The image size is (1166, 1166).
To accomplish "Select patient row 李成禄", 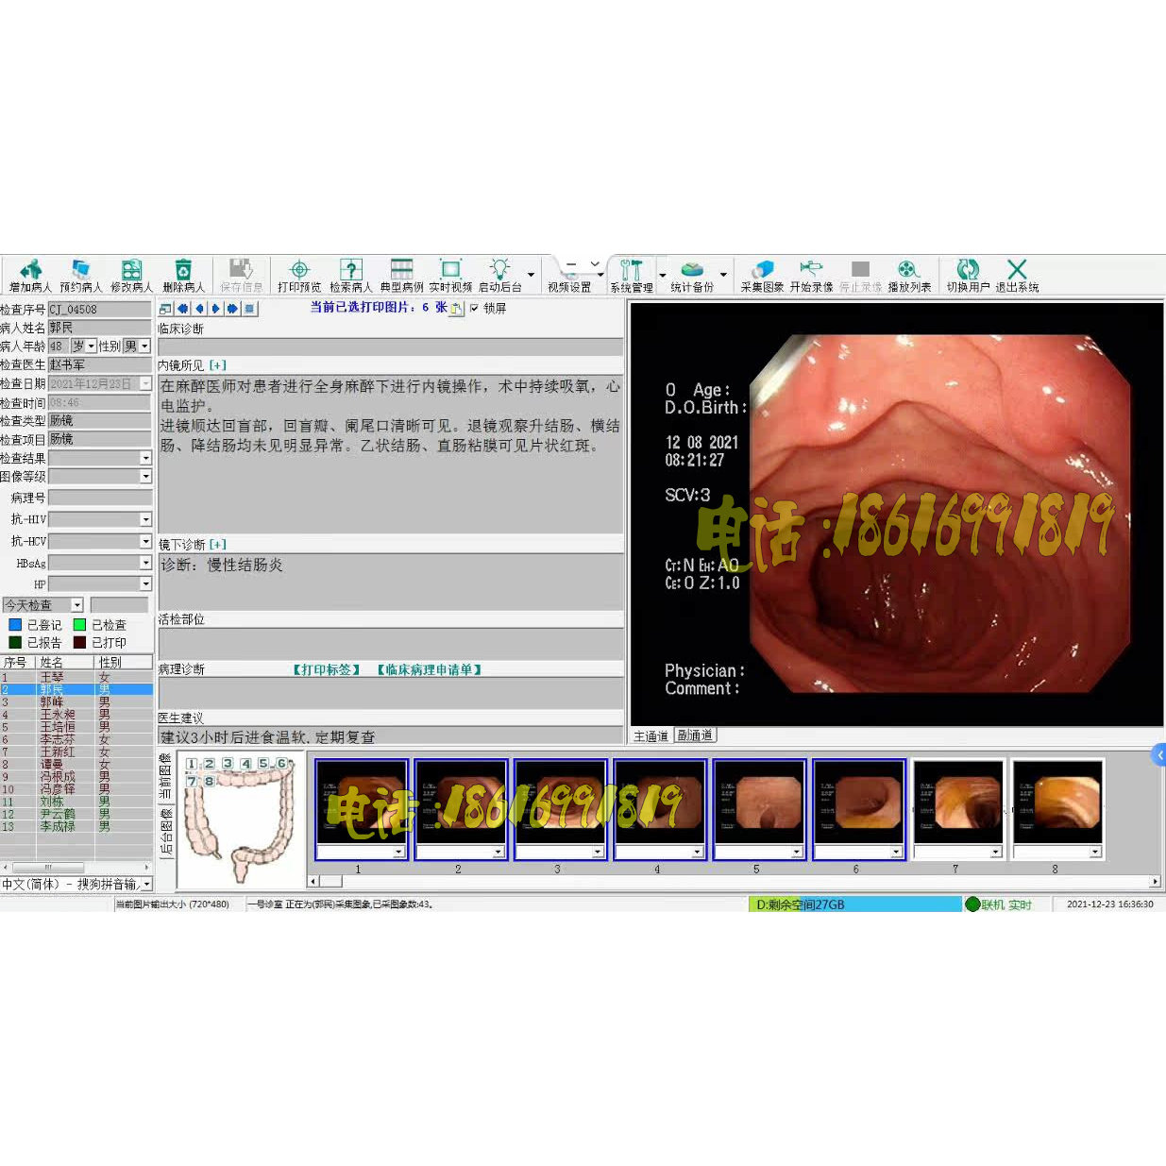I will [x=76, y=826].
